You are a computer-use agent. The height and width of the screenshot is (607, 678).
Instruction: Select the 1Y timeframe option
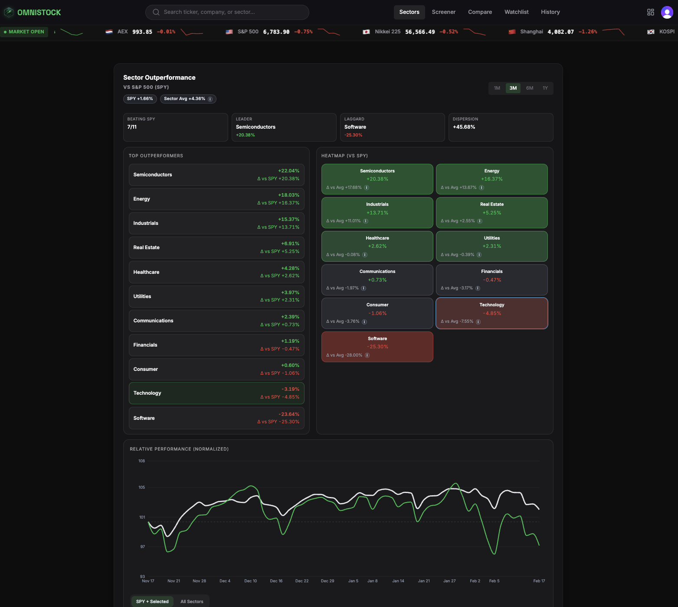545,88
